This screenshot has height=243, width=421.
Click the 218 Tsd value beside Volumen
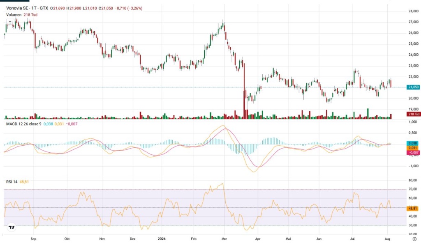coord(30,15)
